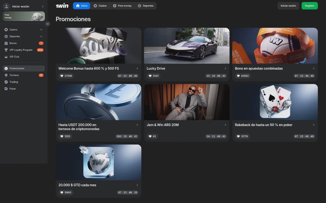Open Rakeback poker details via its arrow
Screen dimensions: 326x203
314,125
